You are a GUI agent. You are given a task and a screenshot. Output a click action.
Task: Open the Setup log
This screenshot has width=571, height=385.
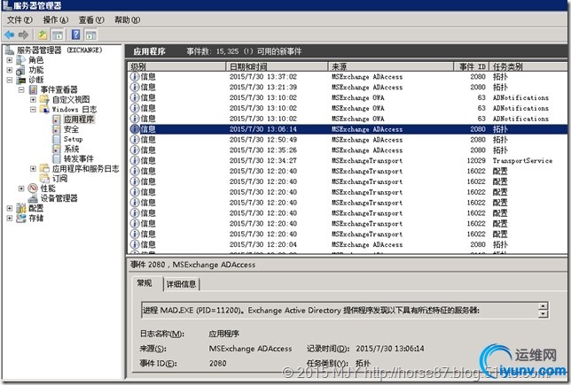[73, 139]
